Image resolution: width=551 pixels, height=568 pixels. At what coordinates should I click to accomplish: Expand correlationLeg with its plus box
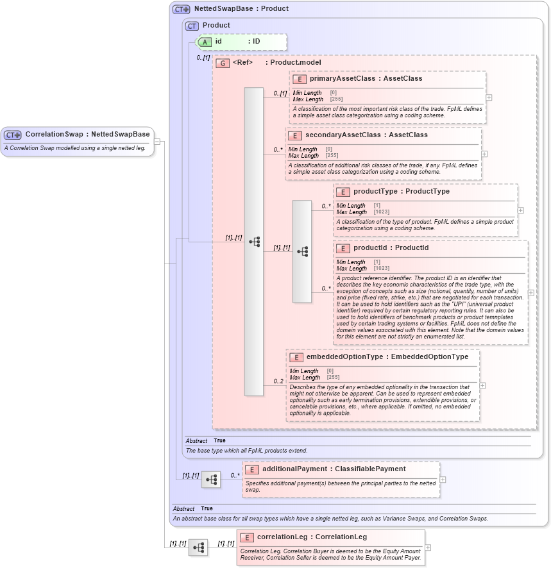[428, 547]
